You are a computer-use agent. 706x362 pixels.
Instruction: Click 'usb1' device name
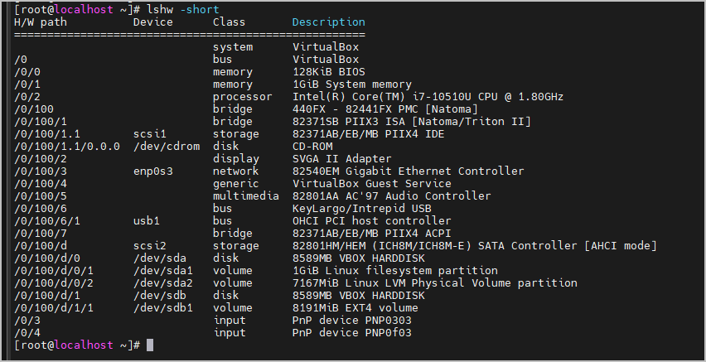(x=147, y=220)
